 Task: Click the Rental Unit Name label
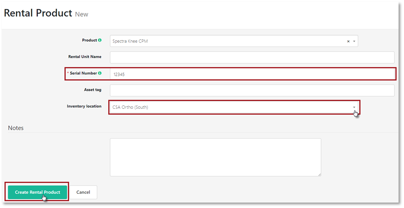pos(84,56)
